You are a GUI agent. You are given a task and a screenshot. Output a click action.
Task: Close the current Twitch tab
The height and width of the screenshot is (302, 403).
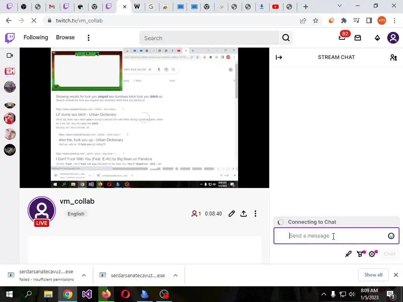[x=125, y=7]
